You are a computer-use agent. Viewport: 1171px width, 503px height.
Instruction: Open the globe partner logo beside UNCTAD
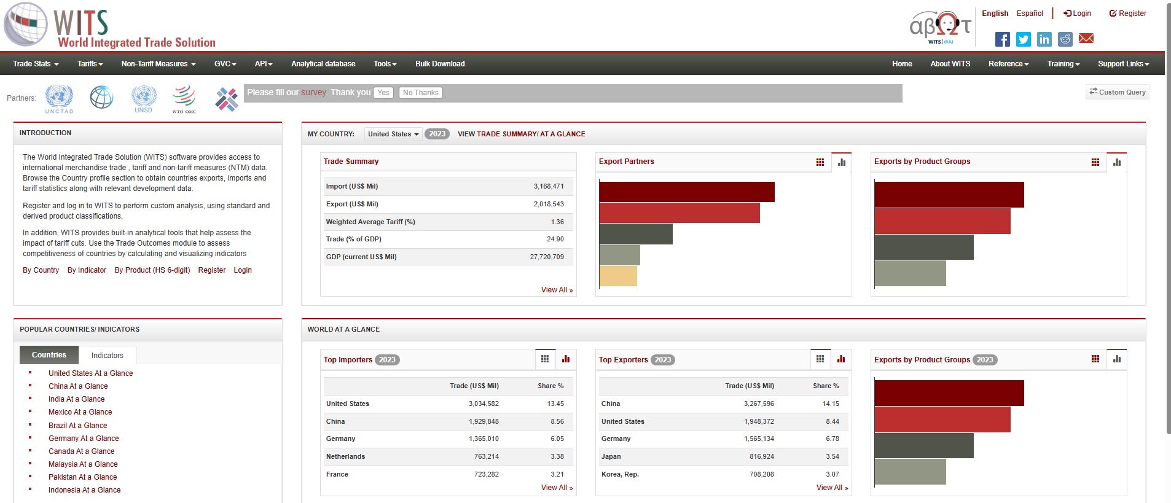[x=101, y=97]
